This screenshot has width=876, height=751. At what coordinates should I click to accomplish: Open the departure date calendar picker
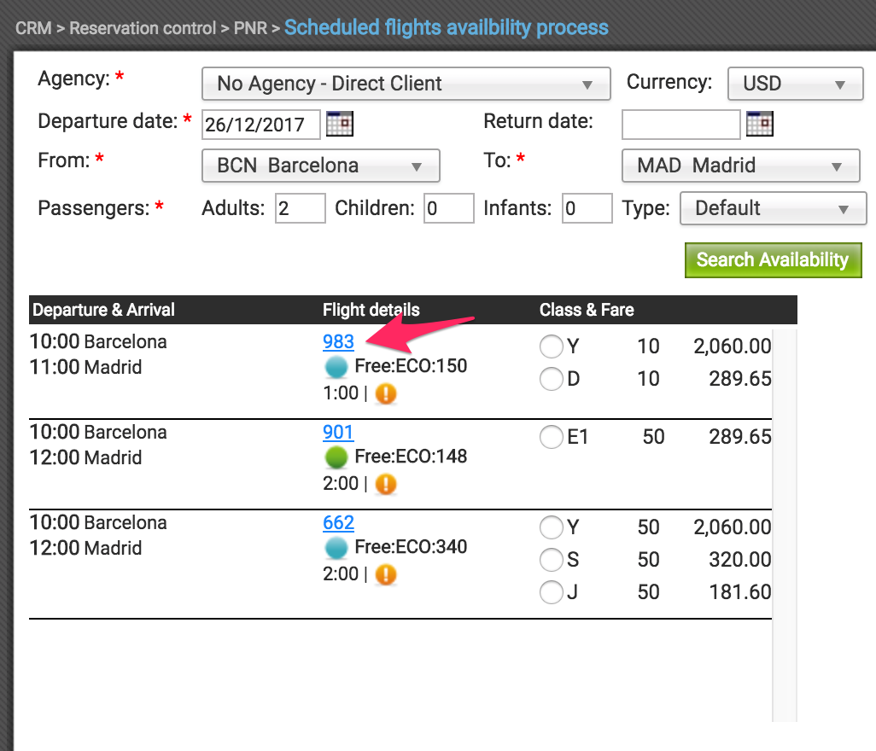point(340,124)
